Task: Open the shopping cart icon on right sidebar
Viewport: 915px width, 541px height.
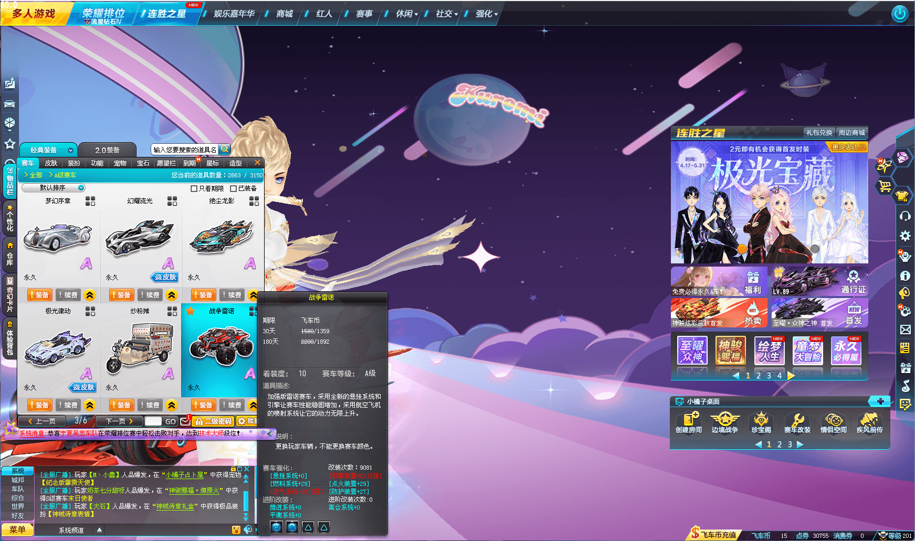Action: [885, 186]
